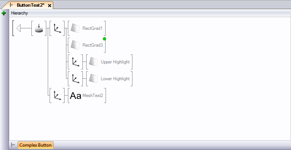The image size is (291, 150).
Task: Select the Upper Highlight node label
Action: point(115,62)
